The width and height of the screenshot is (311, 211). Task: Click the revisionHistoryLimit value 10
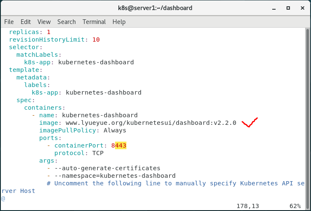coord(96,40)
